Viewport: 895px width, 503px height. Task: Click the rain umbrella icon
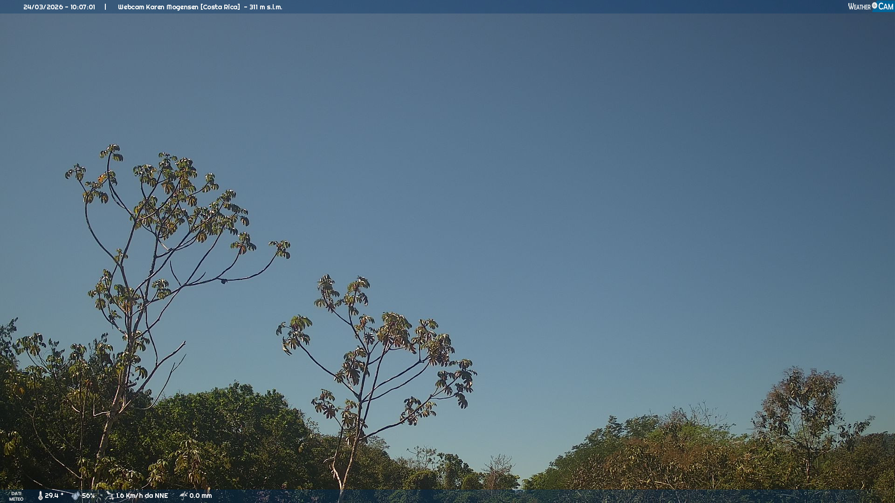coord(183,496)
